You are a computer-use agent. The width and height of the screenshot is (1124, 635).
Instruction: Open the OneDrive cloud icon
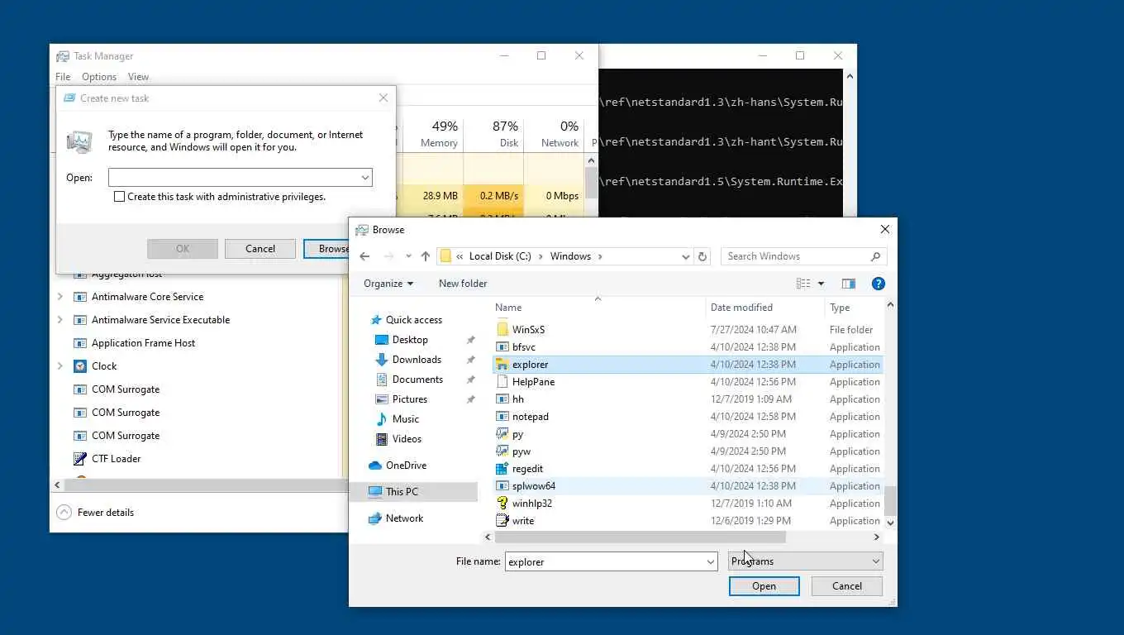coord(375,466)
